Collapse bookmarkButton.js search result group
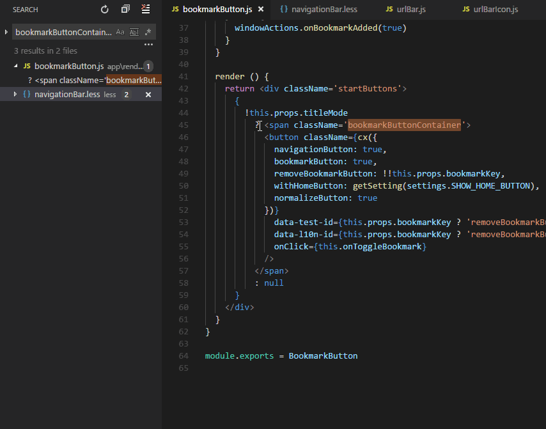Image resolution: width=546 pixels, height=429 pixels. (x=15, y=66)
